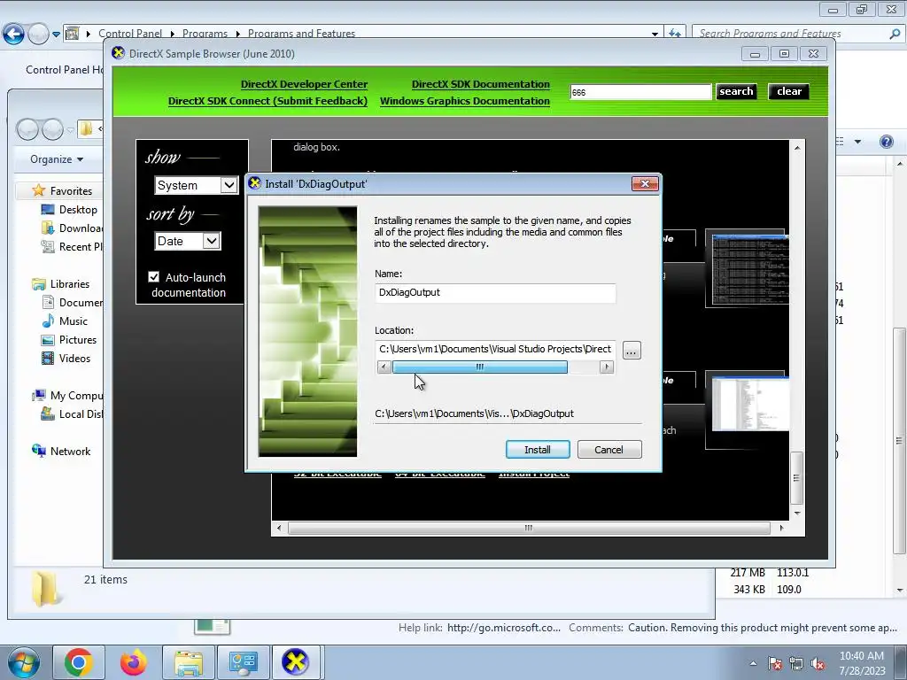Click the Location path field
Image resolution: width=907 pixels, height=680 pixels.
tap(495, 349)
